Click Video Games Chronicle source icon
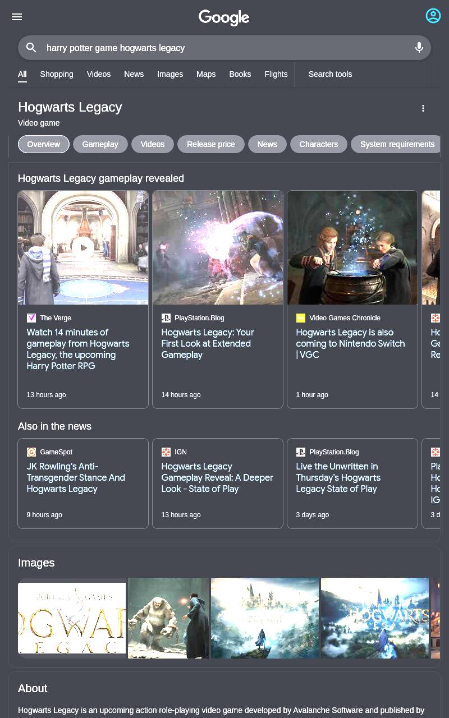The width and height of the screenshot is (449, 718). pyautogui.click(x=301, y=318)
